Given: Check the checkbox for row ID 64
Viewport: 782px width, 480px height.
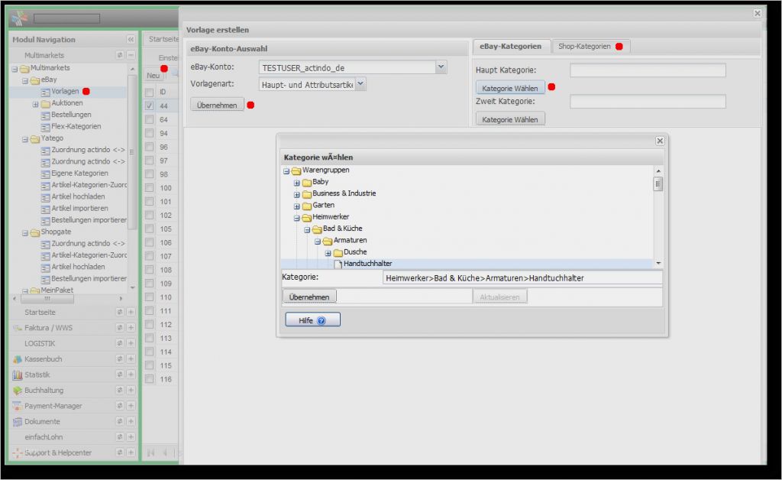Looking at the screenshot, I should (x=150, y=119).
